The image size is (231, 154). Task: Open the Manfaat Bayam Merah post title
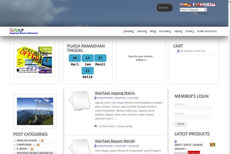pyautogui.click(x=115, y=141)
